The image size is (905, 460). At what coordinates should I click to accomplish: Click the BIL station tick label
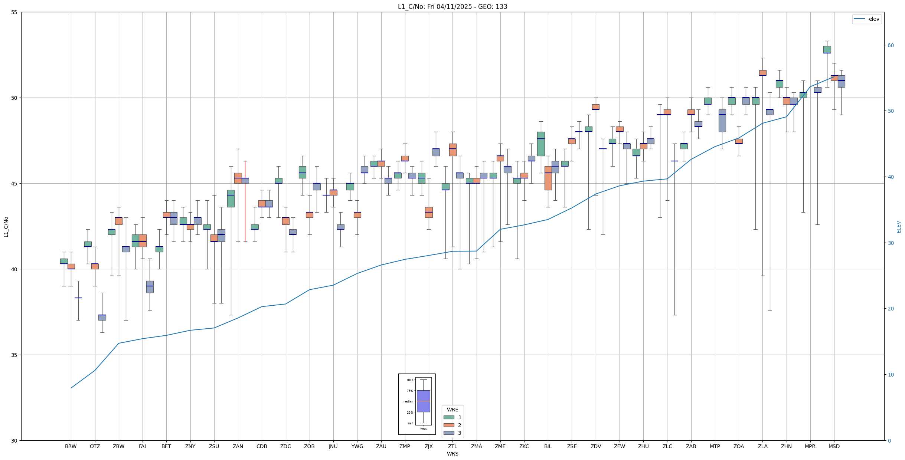point(548,446)
